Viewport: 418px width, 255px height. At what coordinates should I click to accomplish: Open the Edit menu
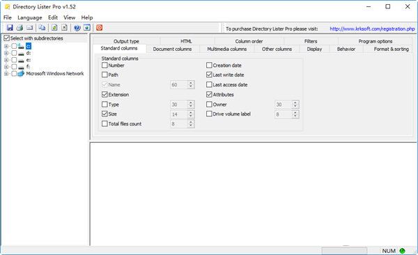[x=53, y=17]
